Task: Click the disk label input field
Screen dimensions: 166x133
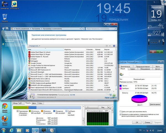Action: [x=145, y=74]
